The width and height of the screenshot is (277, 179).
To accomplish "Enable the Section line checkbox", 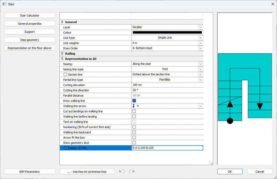I will coord(65,75).
